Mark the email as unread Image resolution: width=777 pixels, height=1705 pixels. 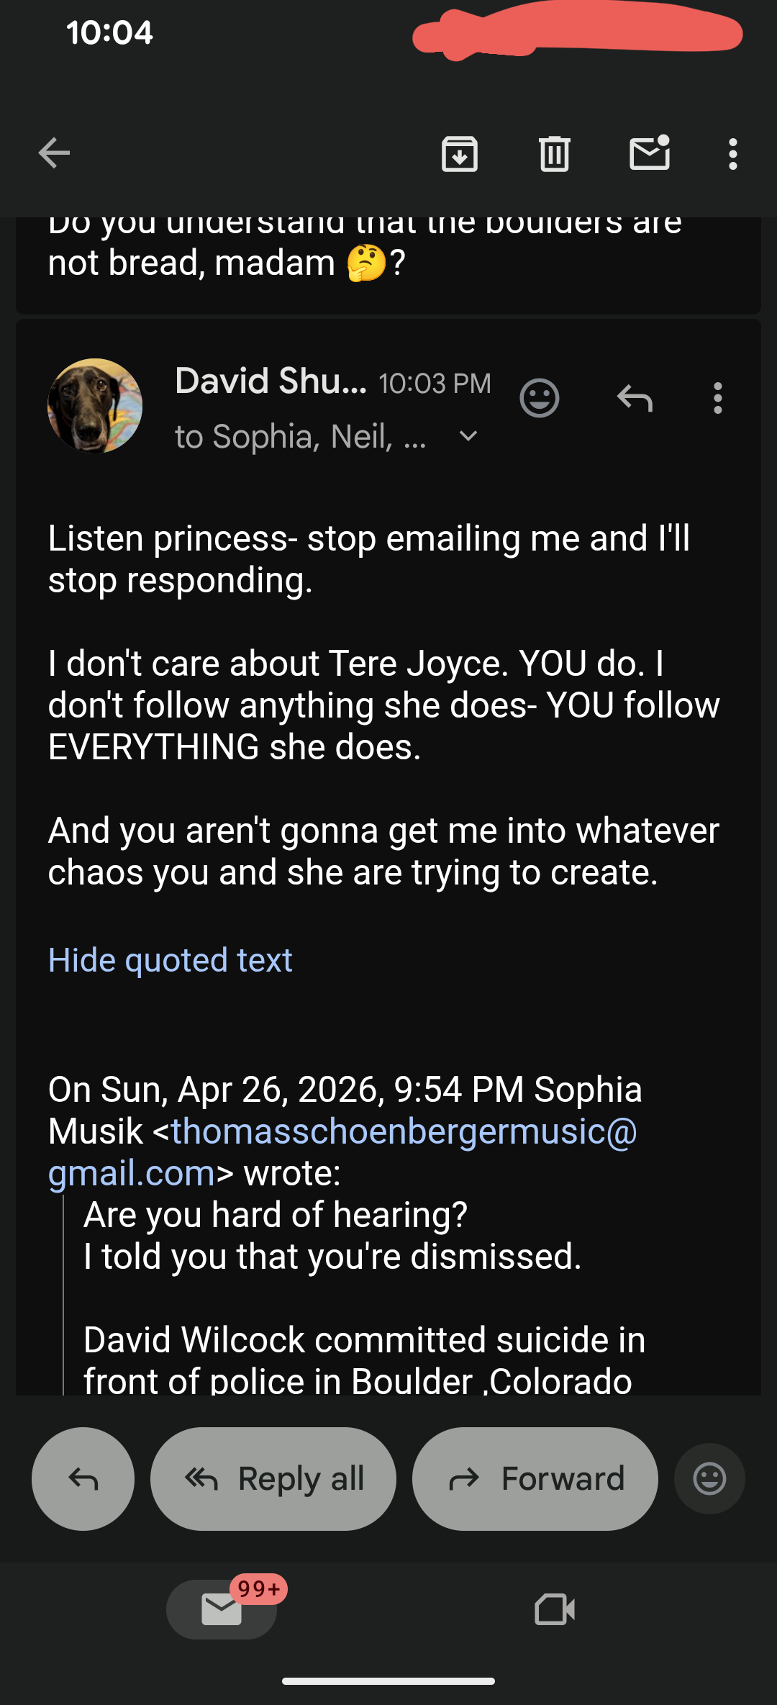tap(650, 153)
